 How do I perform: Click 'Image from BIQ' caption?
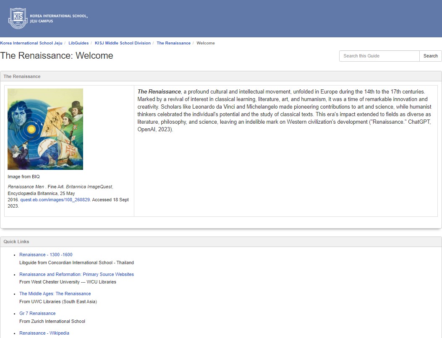click(x=24, y=177)
